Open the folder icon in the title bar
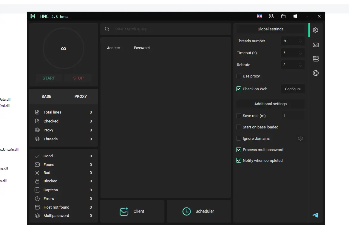Image resolution: width=349 pixels, height=236 pixels. pos(283,16)
